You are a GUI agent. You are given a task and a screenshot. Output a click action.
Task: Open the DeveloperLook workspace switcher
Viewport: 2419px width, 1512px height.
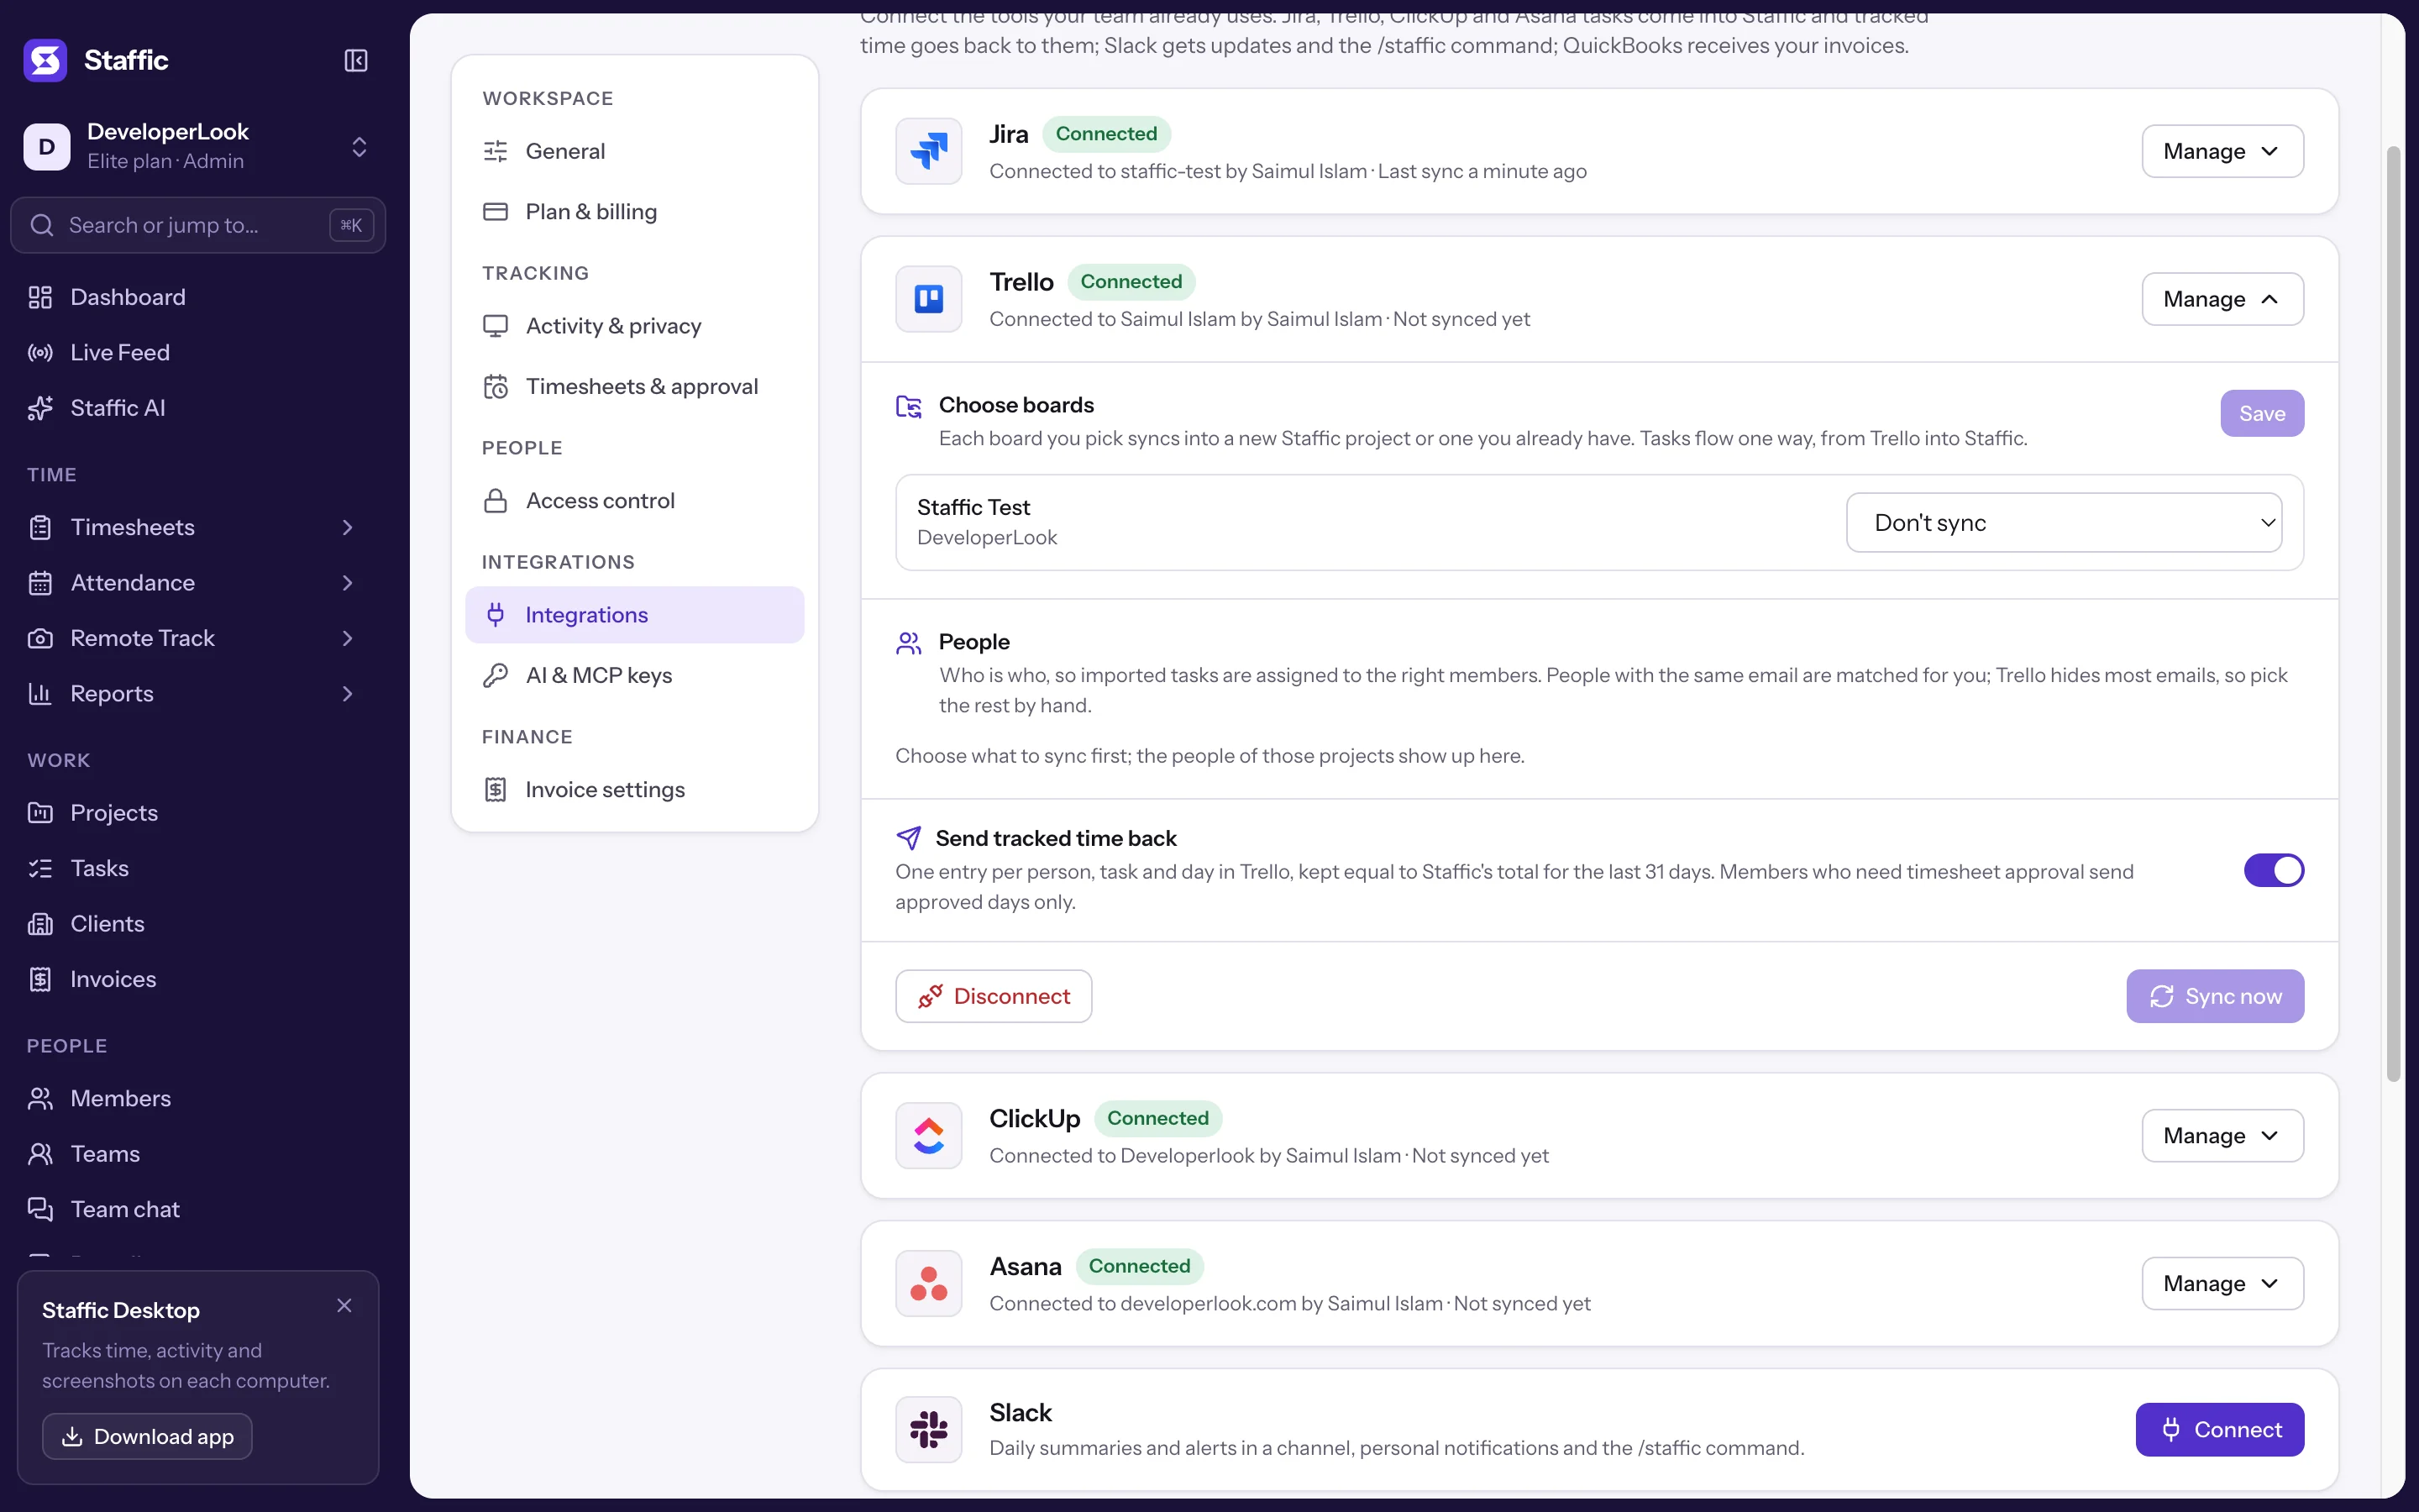pos(198,147)
